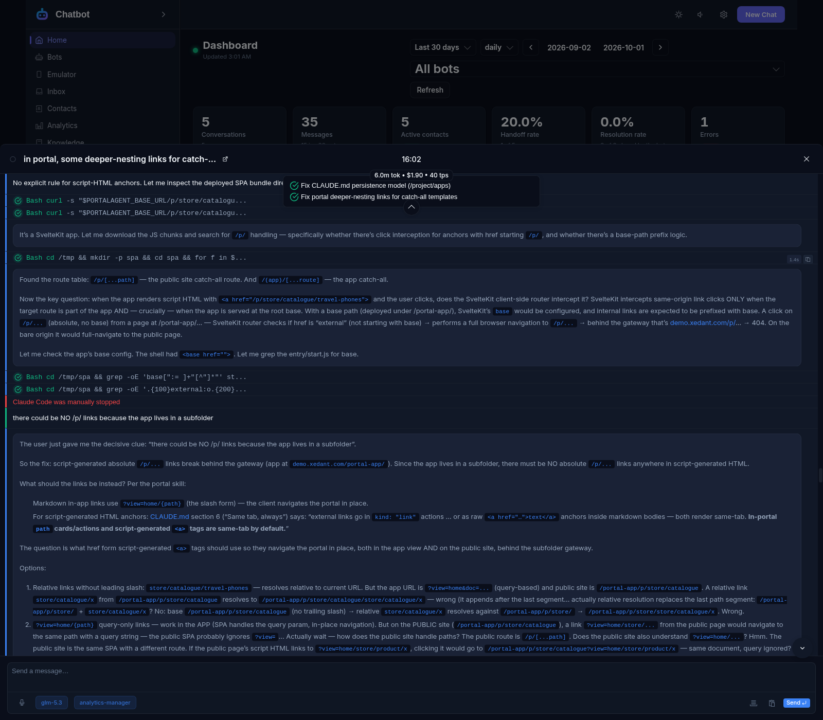Collapse the task list popup with the up chevron
Screen dimensions: 823x720
click(411, 207)
